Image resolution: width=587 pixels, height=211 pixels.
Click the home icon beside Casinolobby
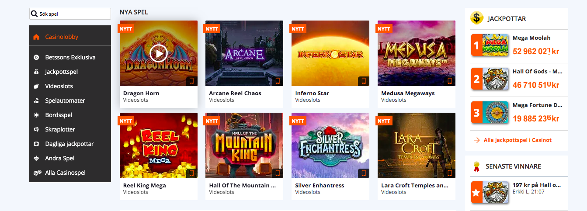coord(36,37)
